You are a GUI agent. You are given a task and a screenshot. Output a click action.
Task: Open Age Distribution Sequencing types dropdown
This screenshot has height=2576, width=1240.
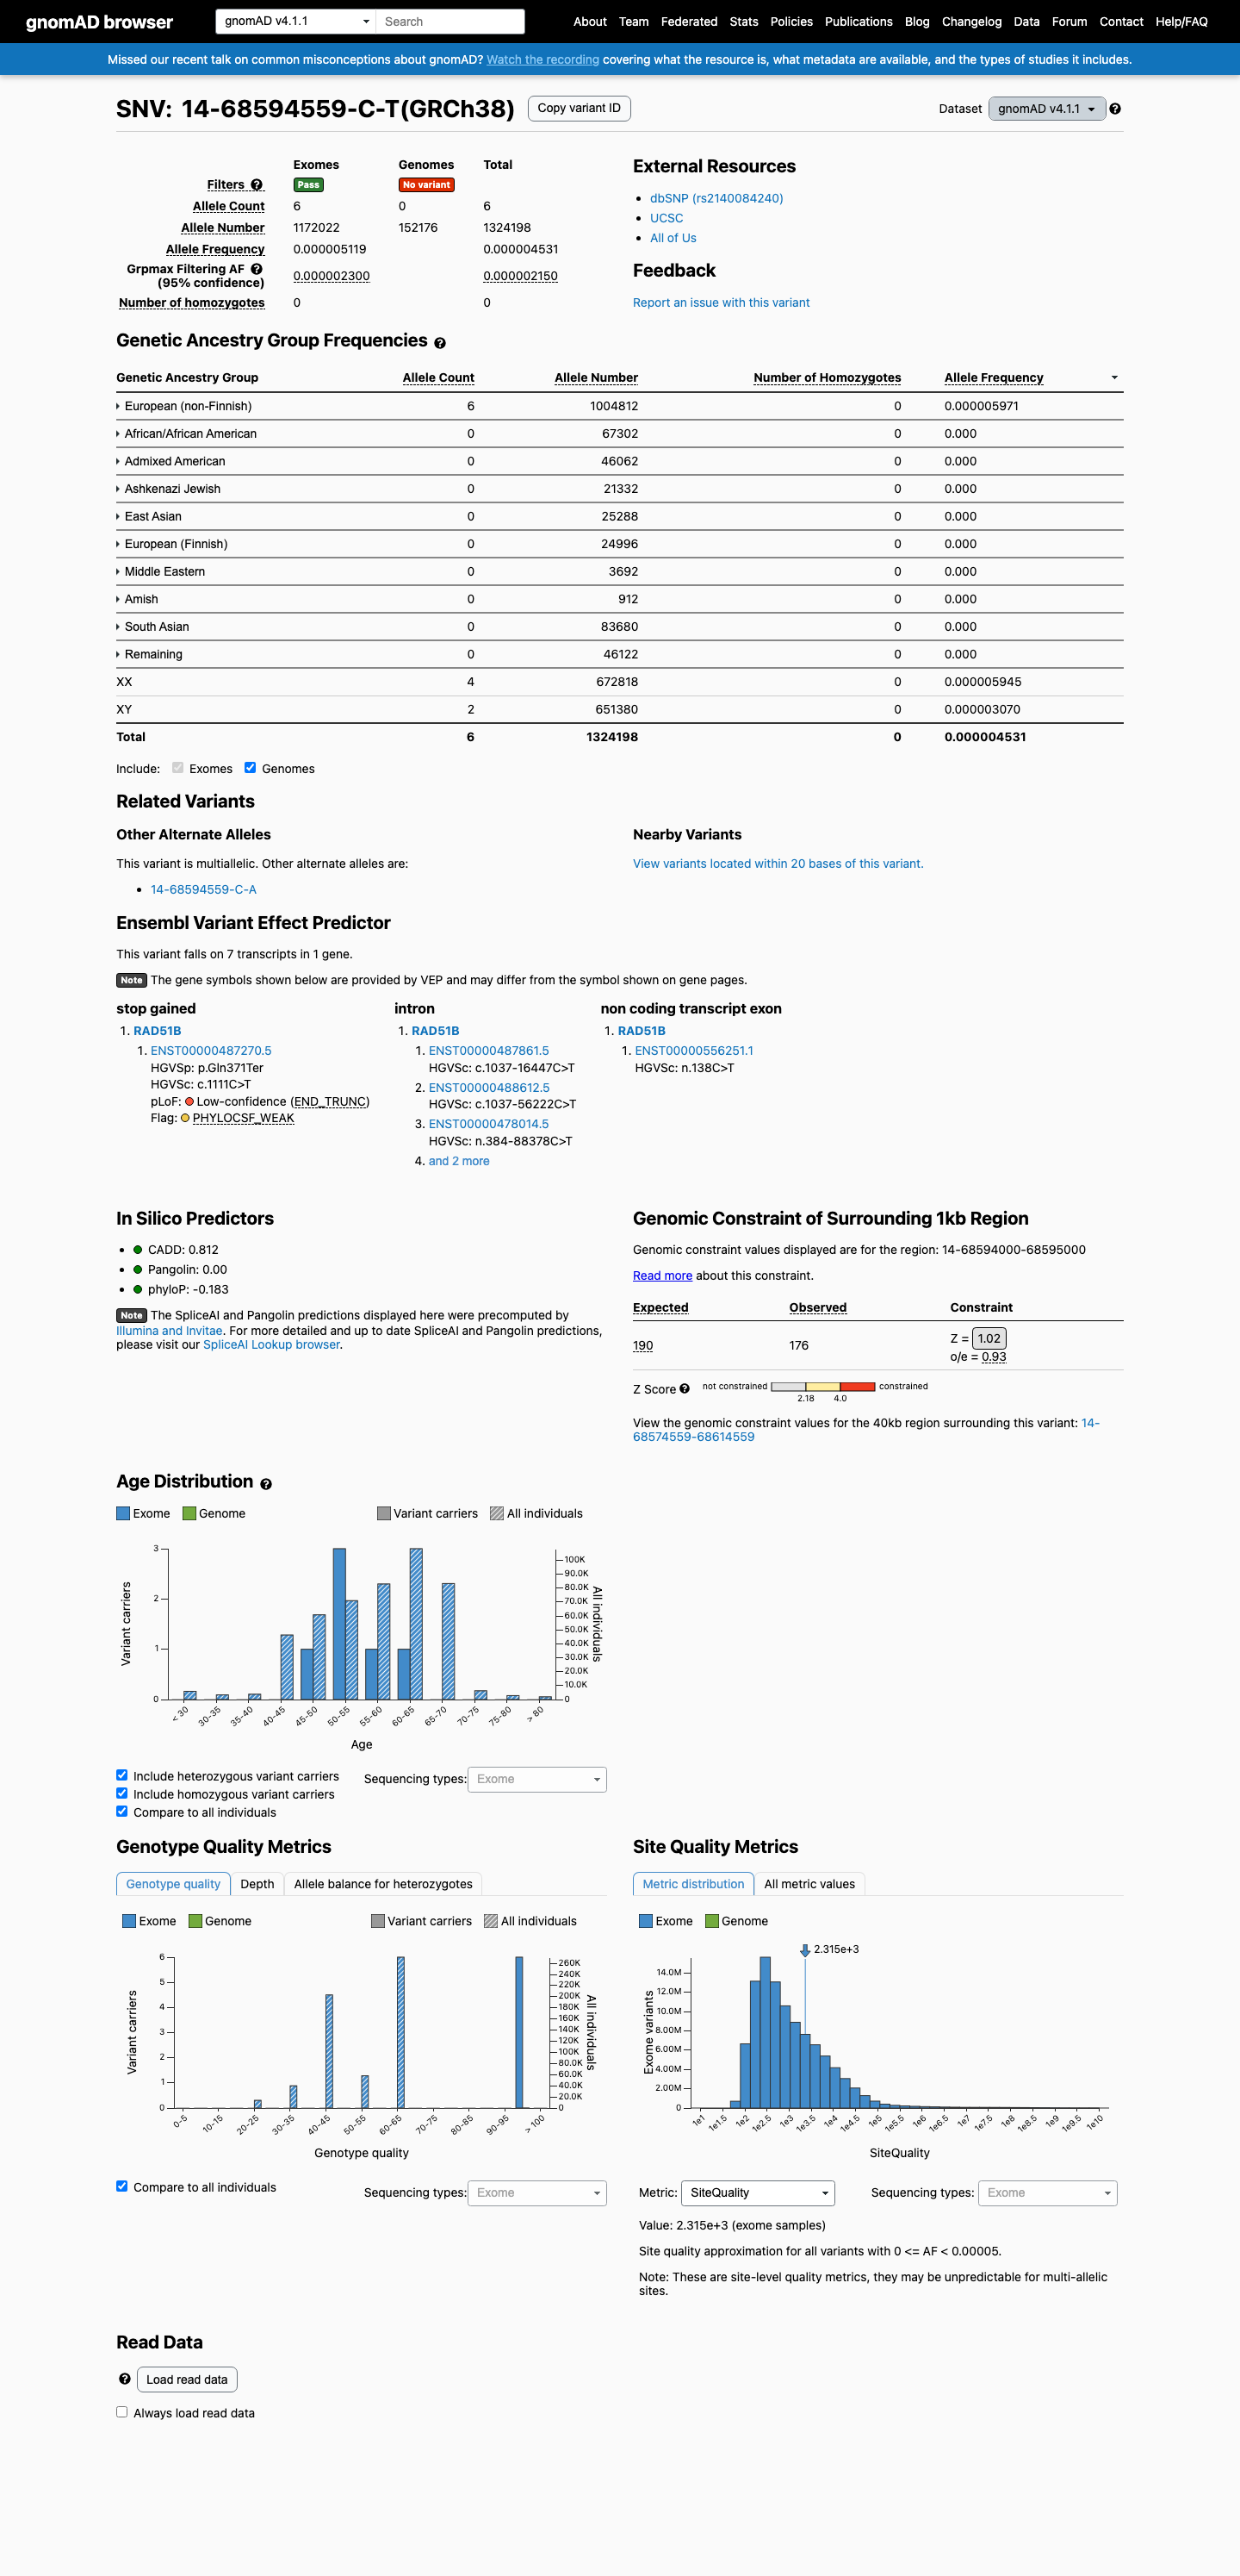tap(536, 1779)
